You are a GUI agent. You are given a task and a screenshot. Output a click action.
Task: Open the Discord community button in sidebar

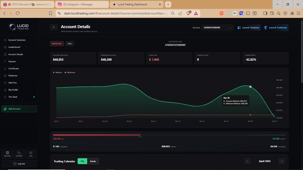(x=7, y=154)
